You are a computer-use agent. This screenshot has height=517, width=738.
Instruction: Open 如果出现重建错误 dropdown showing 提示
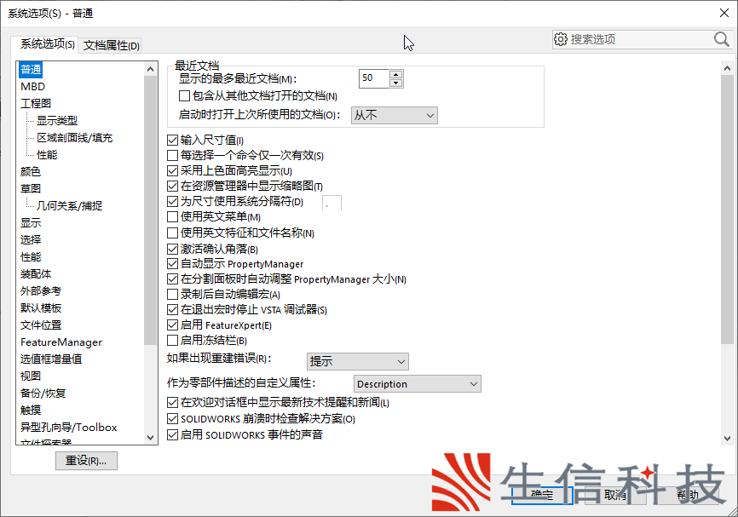358,361
